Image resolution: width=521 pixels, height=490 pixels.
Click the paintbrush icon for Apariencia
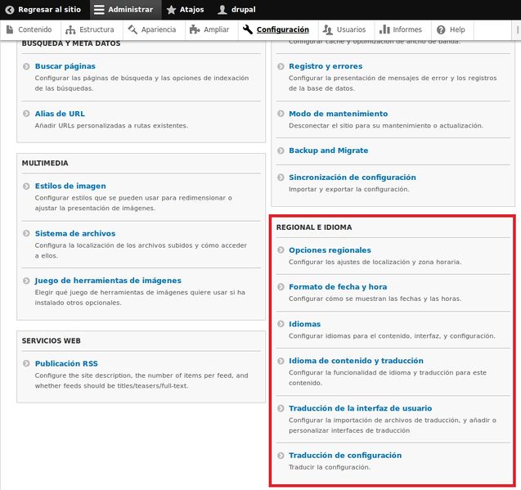(x=132, y=29)
